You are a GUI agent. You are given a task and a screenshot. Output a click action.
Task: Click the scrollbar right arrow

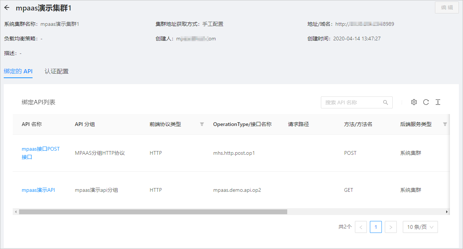pos(447,212)
